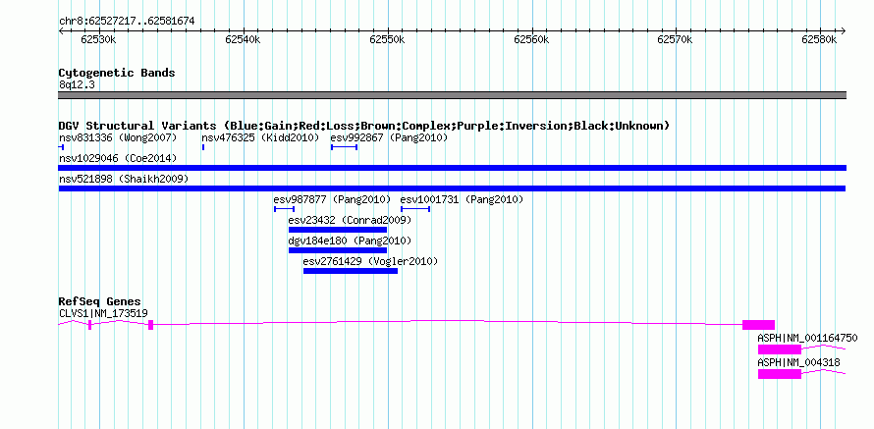The height and width of the screenshot is (429, 874).
Task: Click the chr8:62527217..62581674 coordinate label
Action: pyautogui.click(x=127, y=22)
